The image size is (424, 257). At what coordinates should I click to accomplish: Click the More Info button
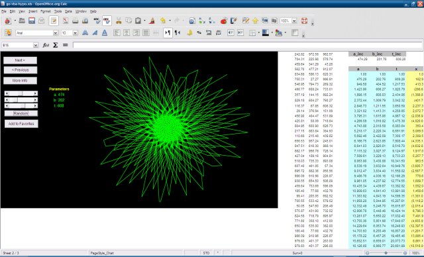(x=20, y=81)
